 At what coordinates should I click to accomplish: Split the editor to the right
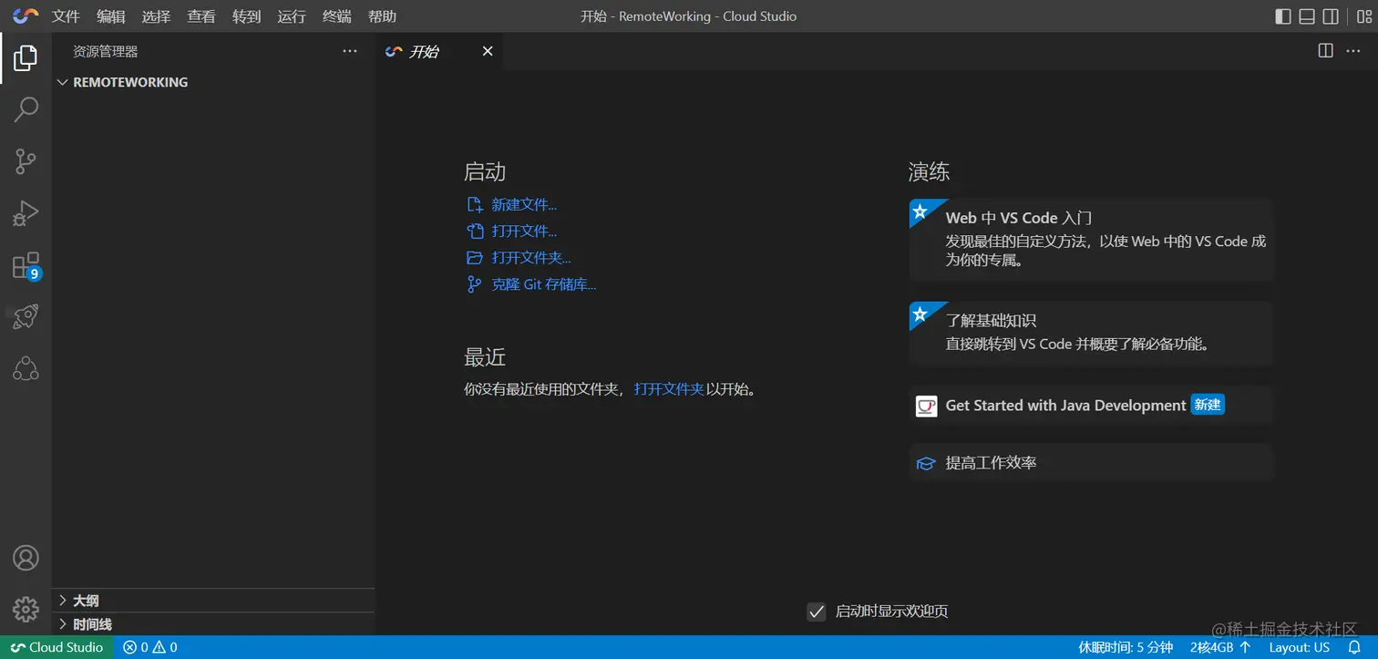1326,51
